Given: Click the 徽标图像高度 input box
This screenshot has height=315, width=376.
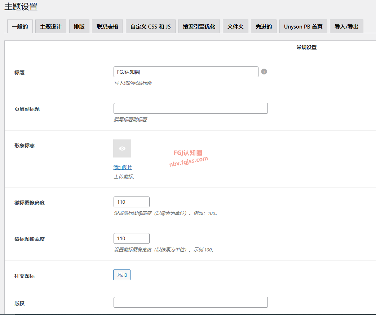Looking at the screenshot, I should (131, 202).
